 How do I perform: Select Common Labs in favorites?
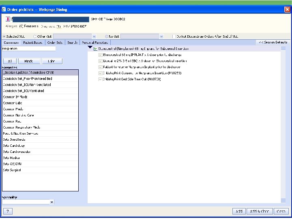tap(40, 103)
